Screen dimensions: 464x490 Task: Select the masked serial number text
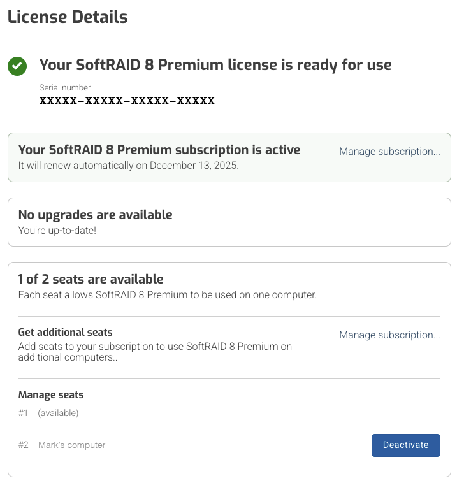127,101
